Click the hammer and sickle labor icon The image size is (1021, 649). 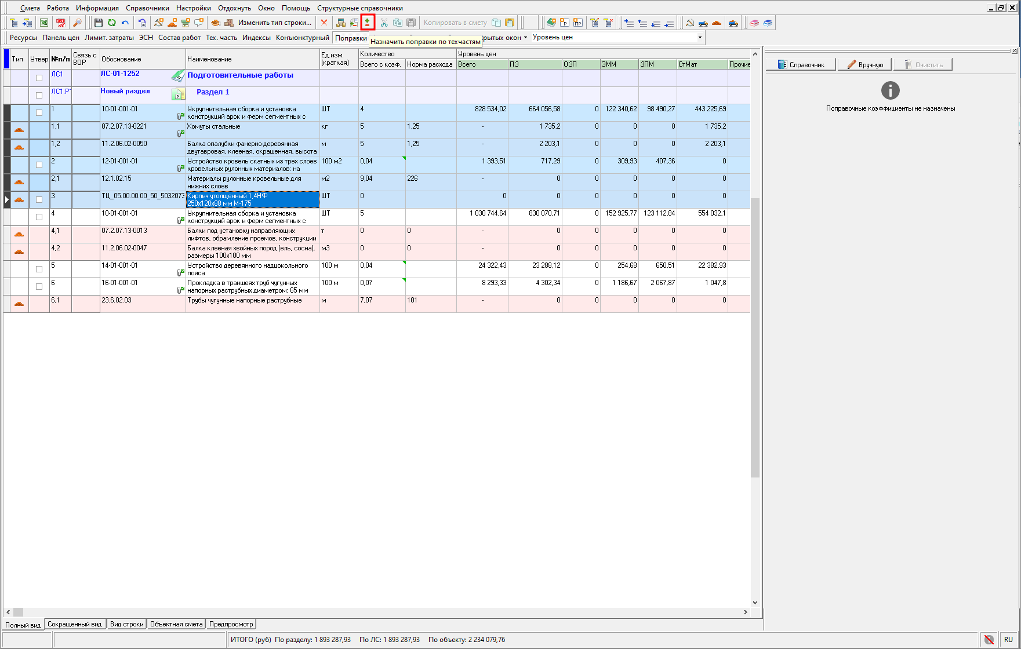(x=690, y=23)
